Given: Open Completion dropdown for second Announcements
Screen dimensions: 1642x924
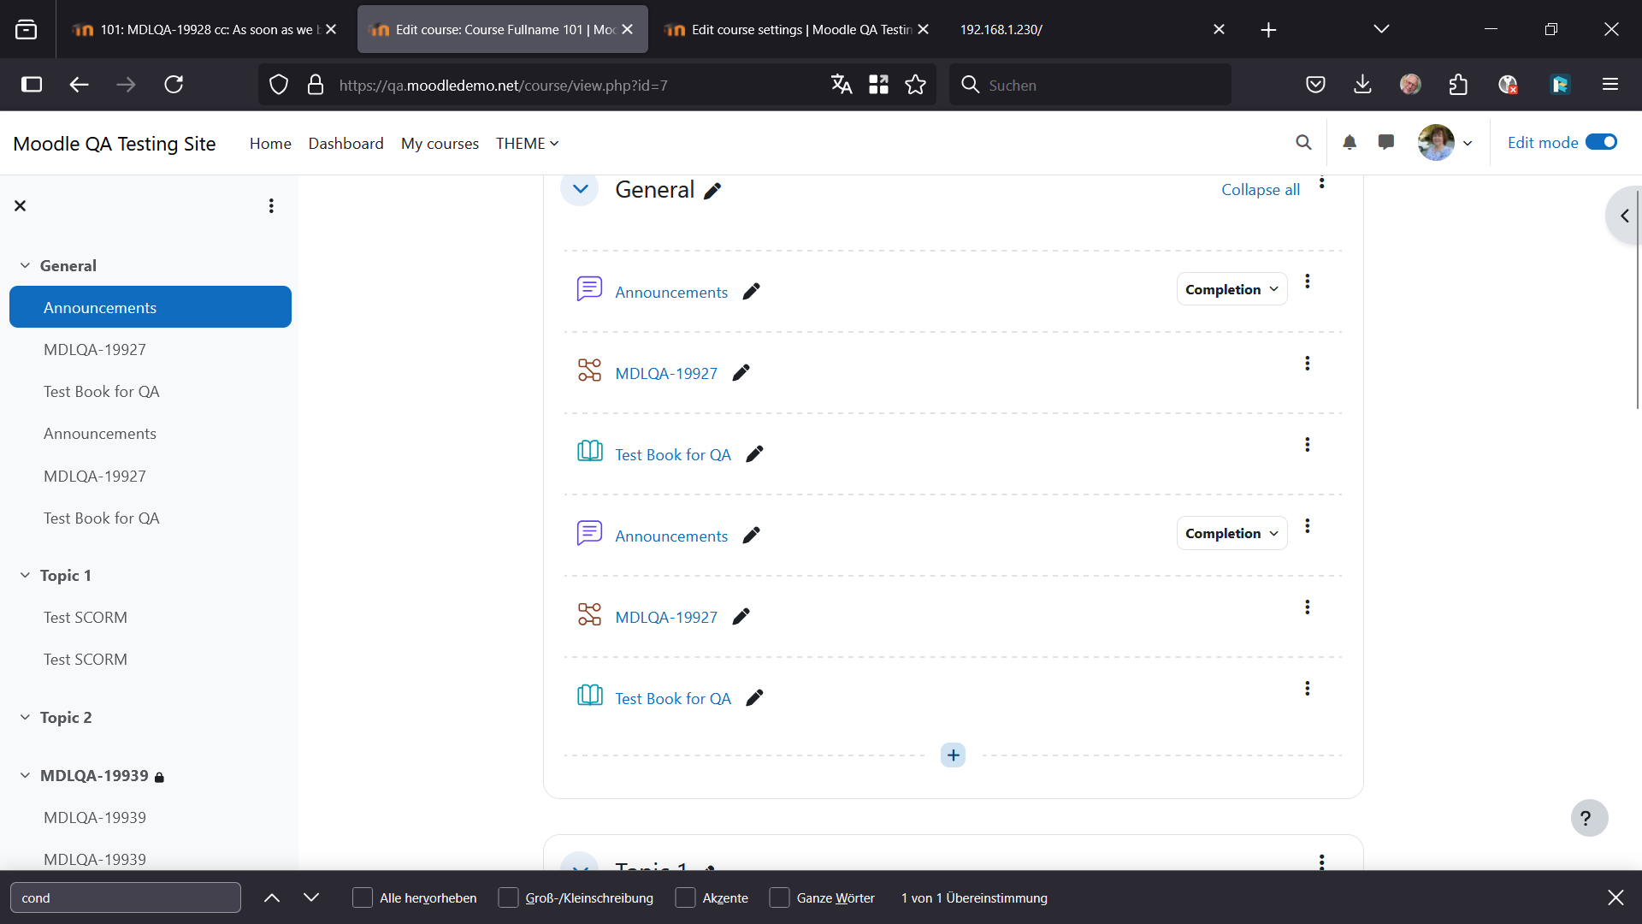Looking at the screenshot, I should pos(1231,533).
